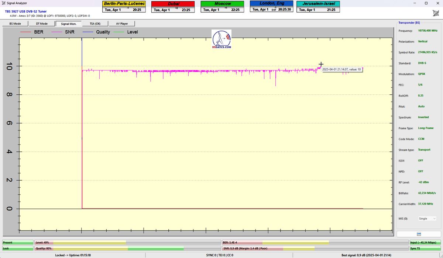
Task: Click the London, Eng clock widget
Action: (x=272, y=7)
